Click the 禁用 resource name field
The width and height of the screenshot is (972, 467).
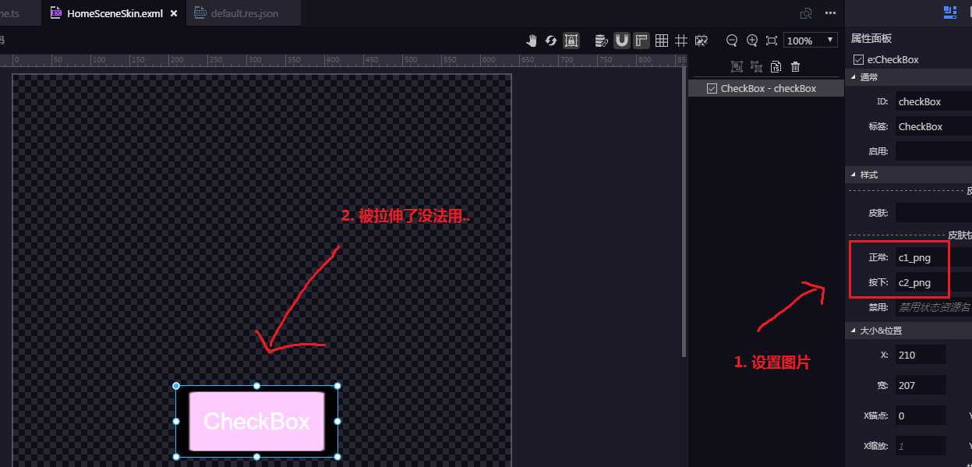933,307
